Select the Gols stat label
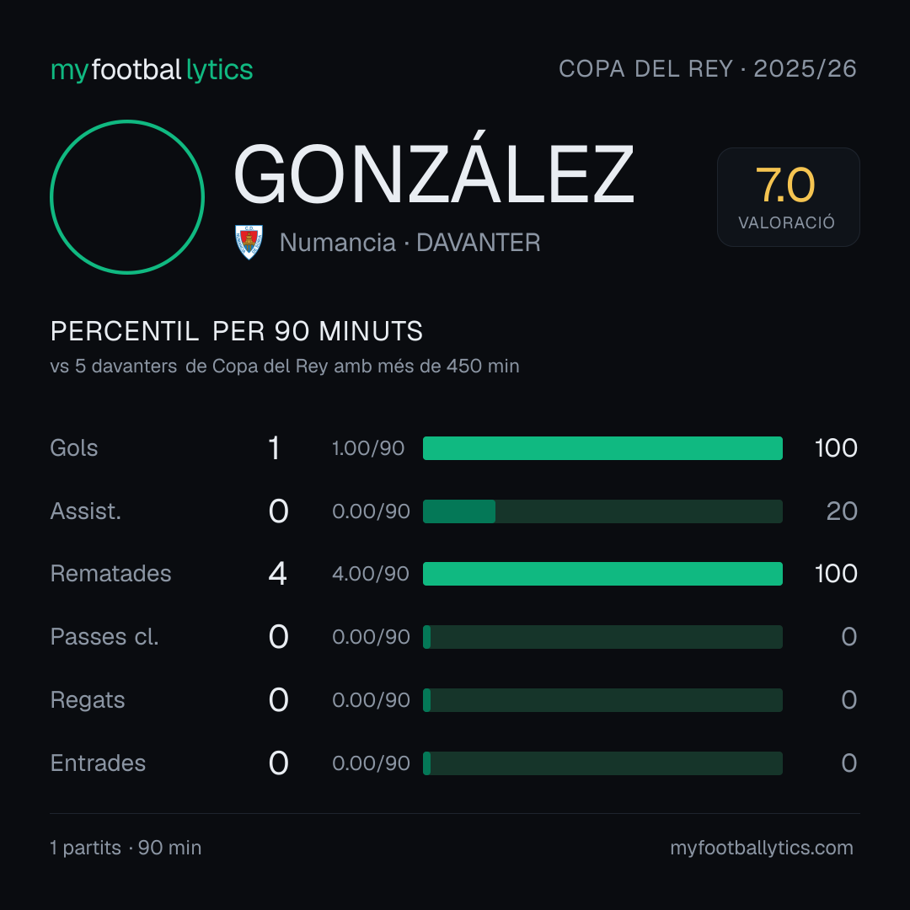910x910 pixels. (x=73, y=448)
